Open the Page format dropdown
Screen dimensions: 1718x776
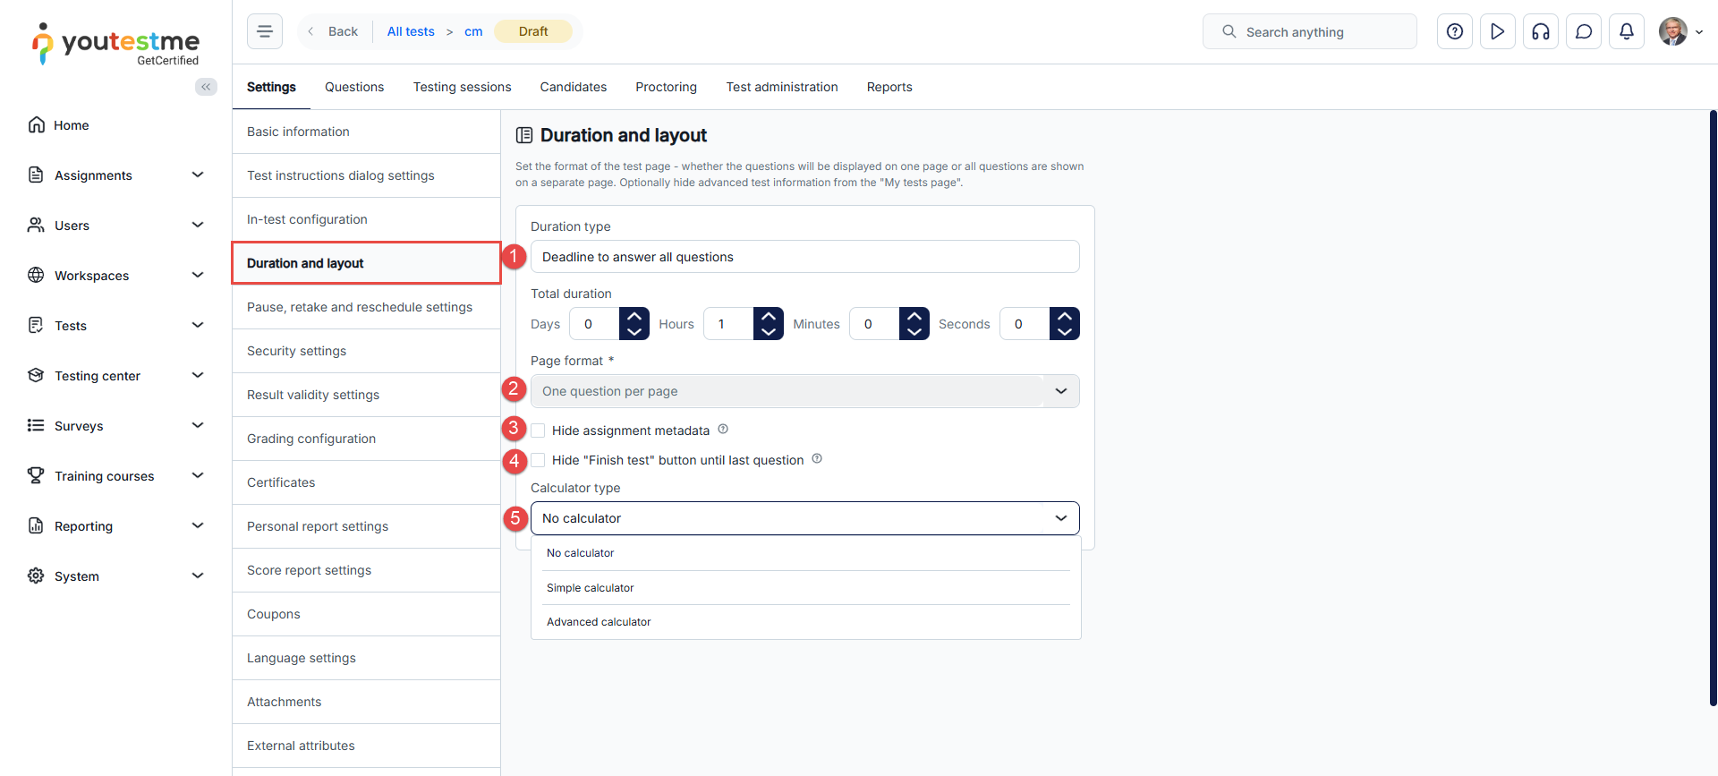(805, 391)
